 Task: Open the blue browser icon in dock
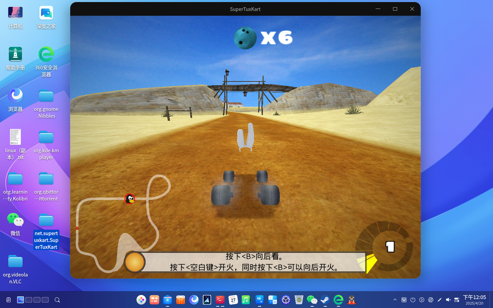point(194,300)
